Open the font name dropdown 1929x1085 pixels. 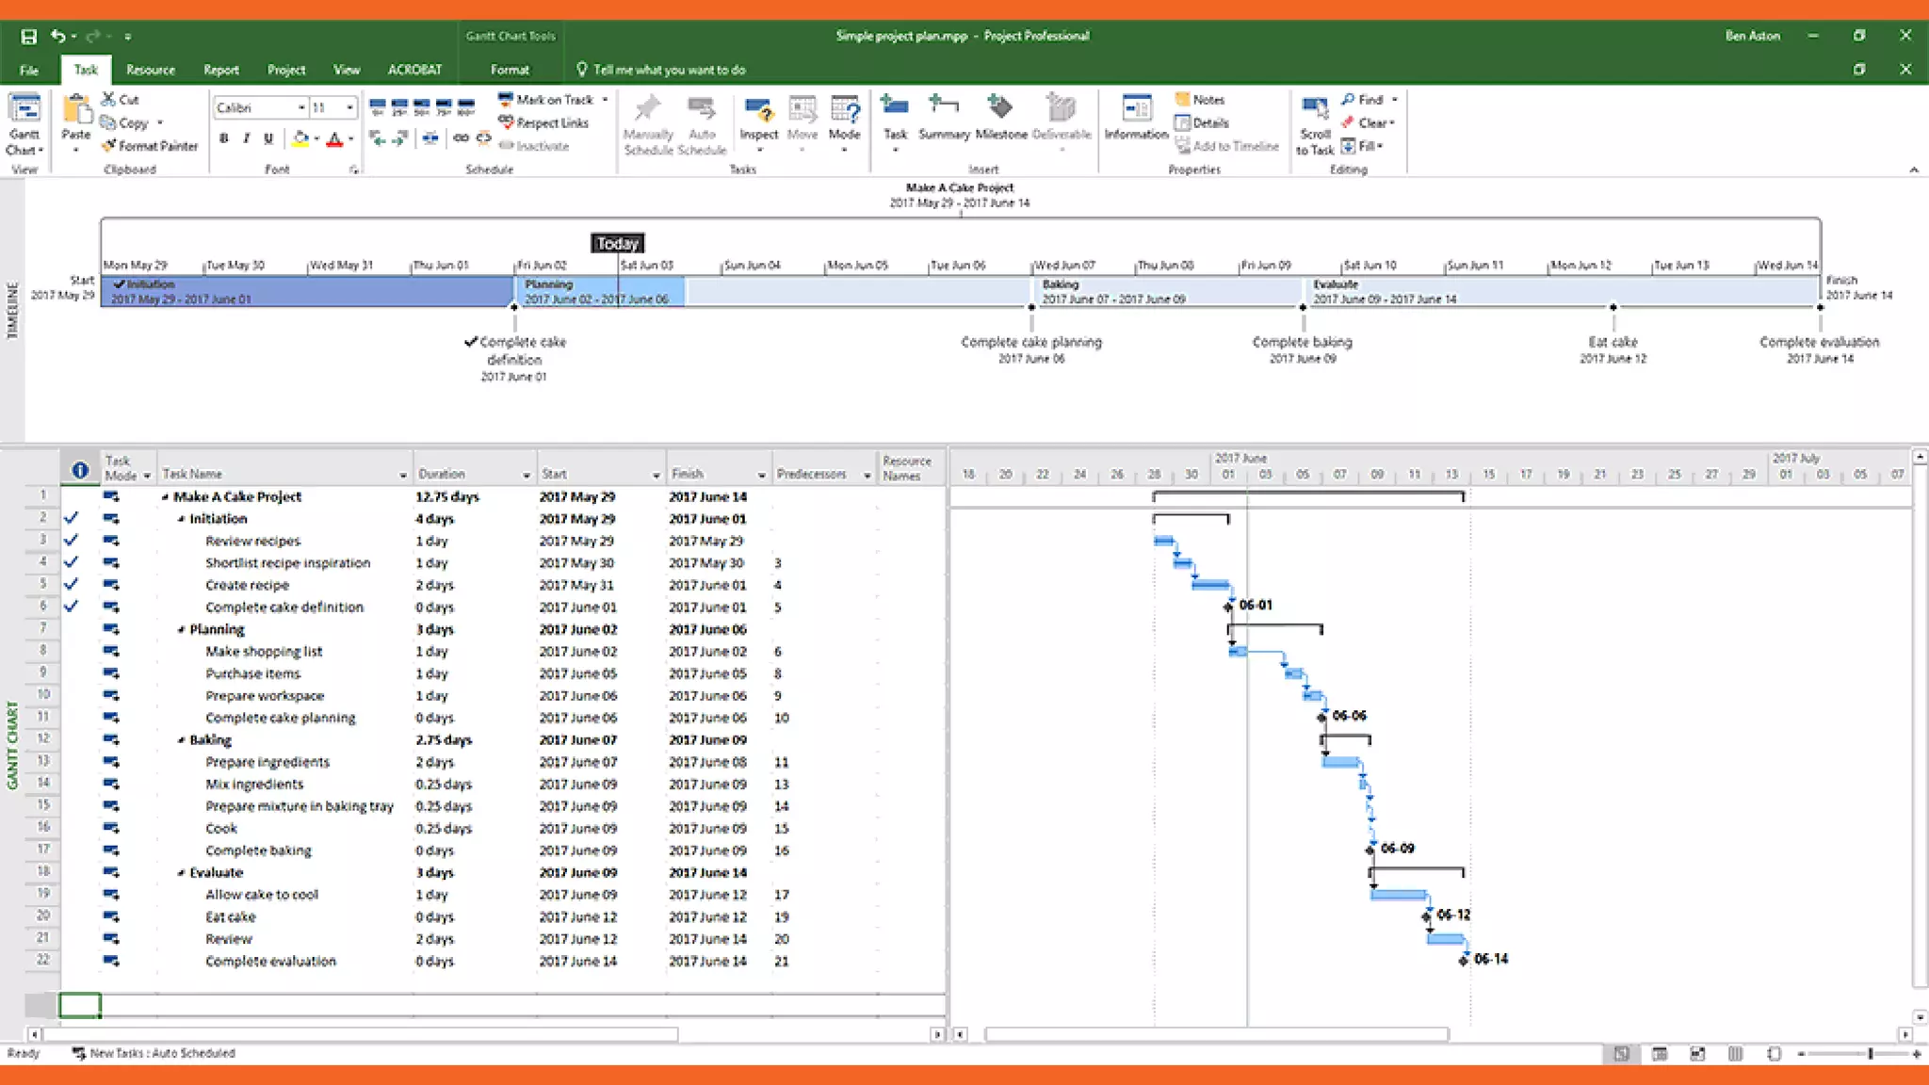(301, 107)
